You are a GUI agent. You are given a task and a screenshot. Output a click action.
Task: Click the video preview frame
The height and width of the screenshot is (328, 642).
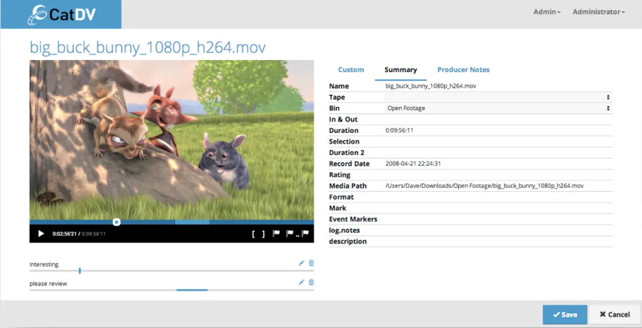(x=172, y=139)
